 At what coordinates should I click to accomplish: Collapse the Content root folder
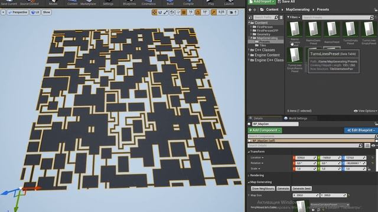(x=249, y=22)
